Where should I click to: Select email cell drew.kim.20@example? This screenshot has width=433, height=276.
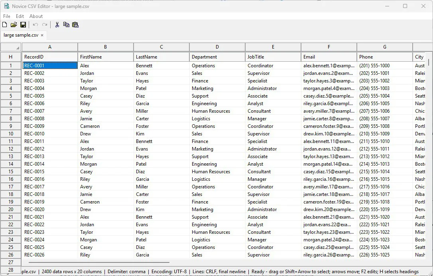tap(329, 209)
